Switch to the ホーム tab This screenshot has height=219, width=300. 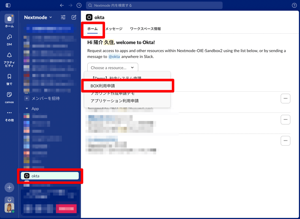pos(92,29)
